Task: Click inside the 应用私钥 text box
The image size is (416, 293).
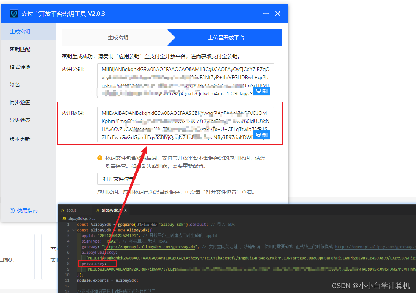Action: 185,124
